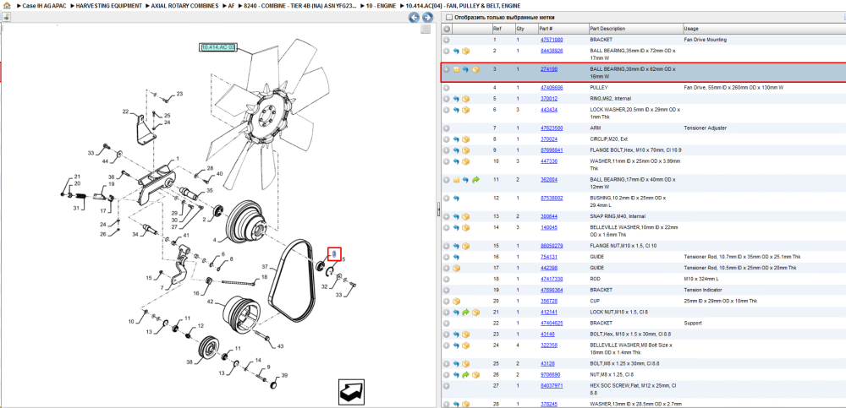846x408 pixels.
Task: Add part 47571080 with its plus icon
Action: pos(446,40)
